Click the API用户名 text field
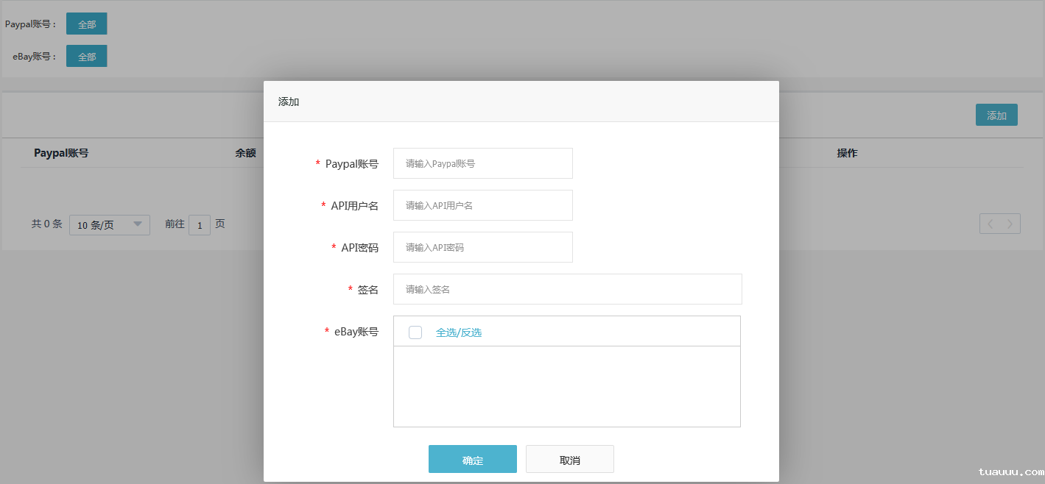 (x=482, y=205)
